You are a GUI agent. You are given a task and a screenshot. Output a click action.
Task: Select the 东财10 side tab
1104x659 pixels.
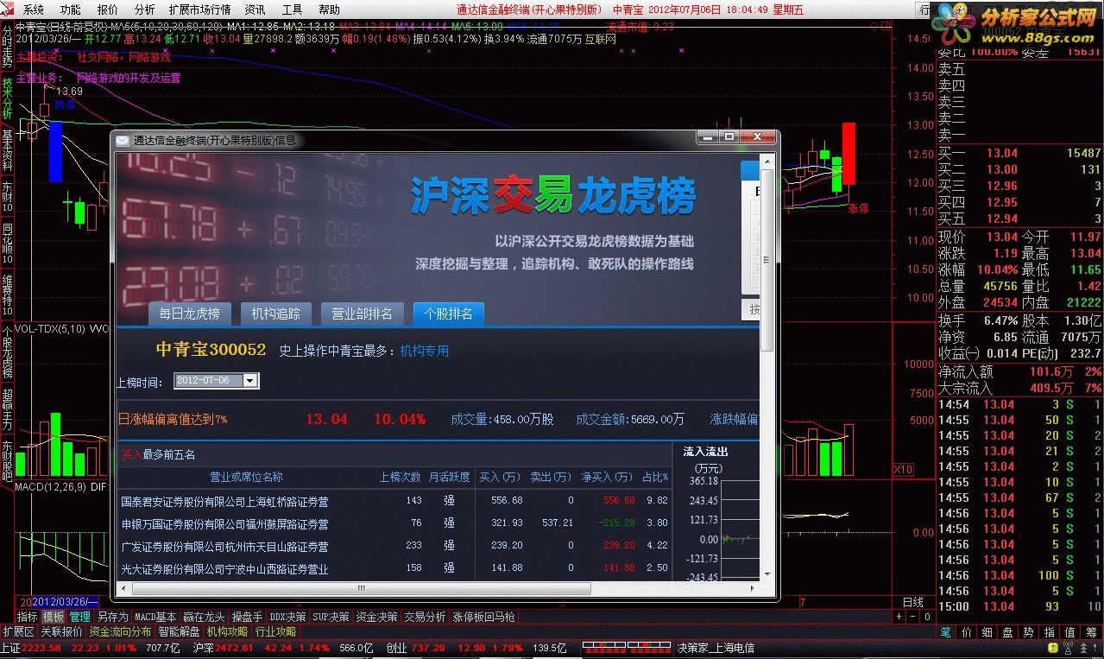[7, 197]
